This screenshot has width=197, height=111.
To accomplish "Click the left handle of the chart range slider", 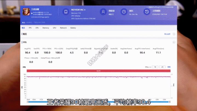I will (28, 102).
